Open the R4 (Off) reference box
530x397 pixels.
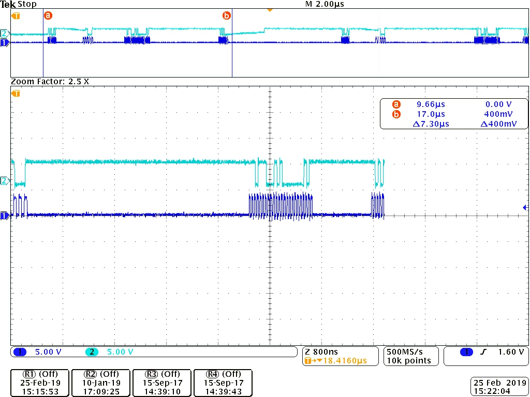coord(223,383)
